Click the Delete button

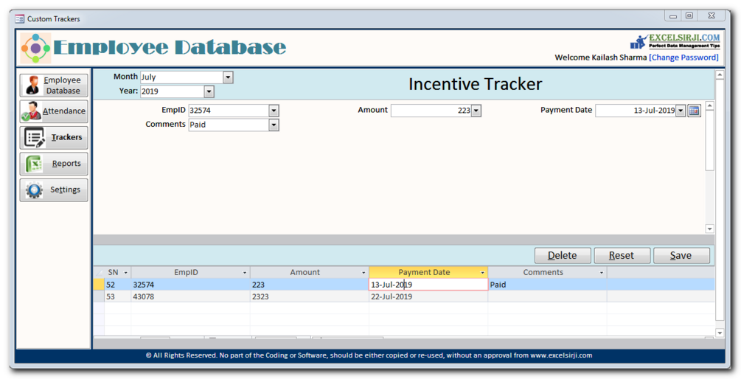563,256
